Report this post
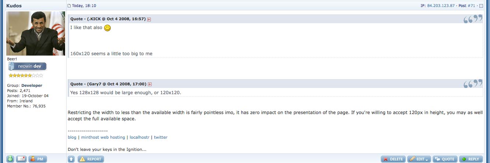Viewport: 490px width, 163px height. (90, 159)
